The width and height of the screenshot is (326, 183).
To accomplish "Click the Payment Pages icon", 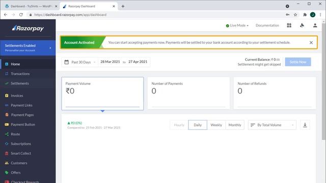I will point(7,115).
